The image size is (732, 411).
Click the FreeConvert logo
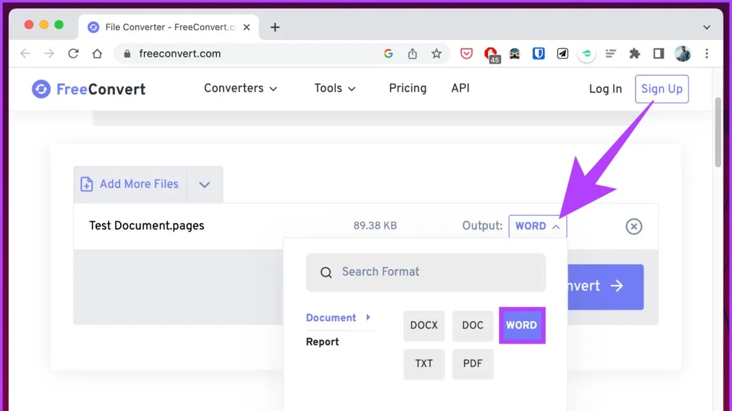tap(89, 89)
